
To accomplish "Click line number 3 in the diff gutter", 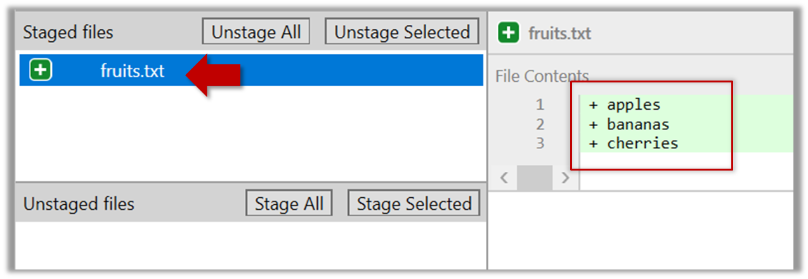I will (x=540, y=143).
